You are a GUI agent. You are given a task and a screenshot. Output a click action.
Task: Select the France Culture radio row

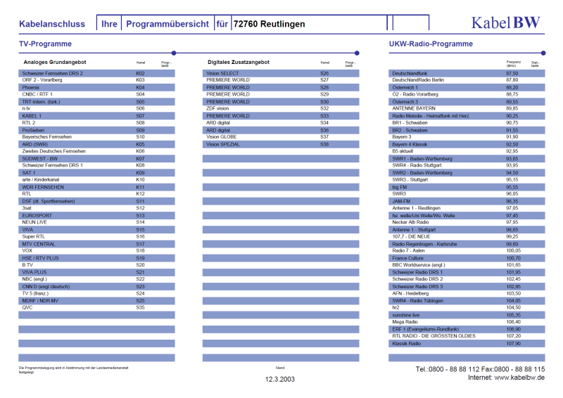pos(467,258)
